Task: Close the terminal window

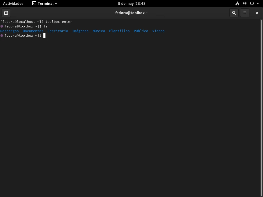Action: pyautogui.click(x=257, y=13)
